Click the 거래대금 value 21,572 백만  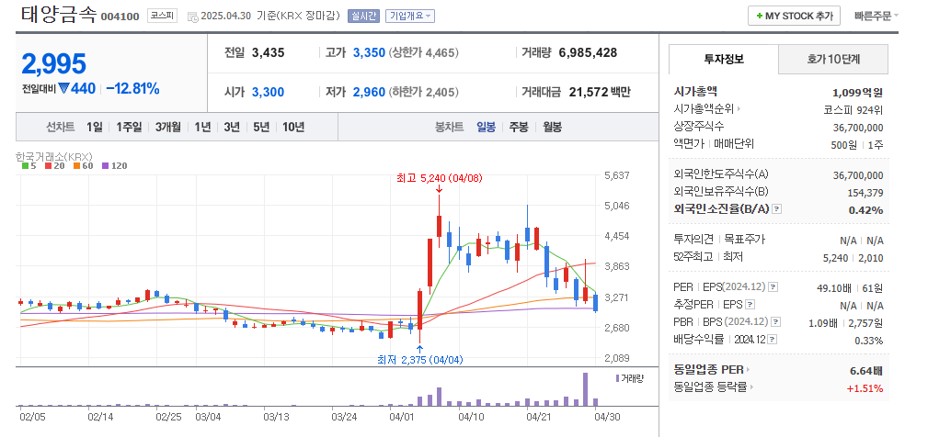[x=600, y=92]
